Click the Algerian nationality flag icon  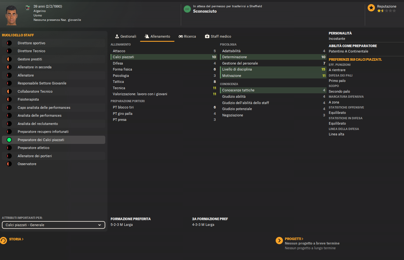28,7
